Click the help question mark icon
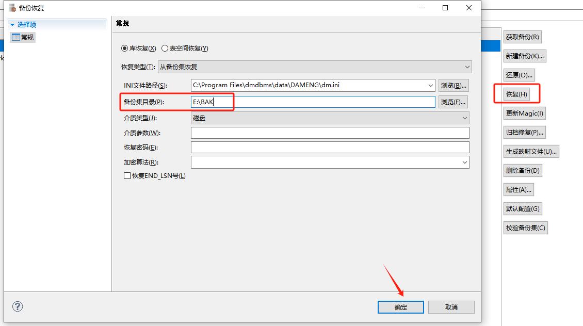The width and height of the screenshot is (583, 326). (x=18, y=306)
